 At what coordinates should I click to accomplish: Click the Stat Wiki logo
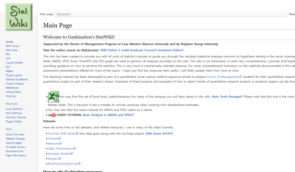tap(19, 17)
